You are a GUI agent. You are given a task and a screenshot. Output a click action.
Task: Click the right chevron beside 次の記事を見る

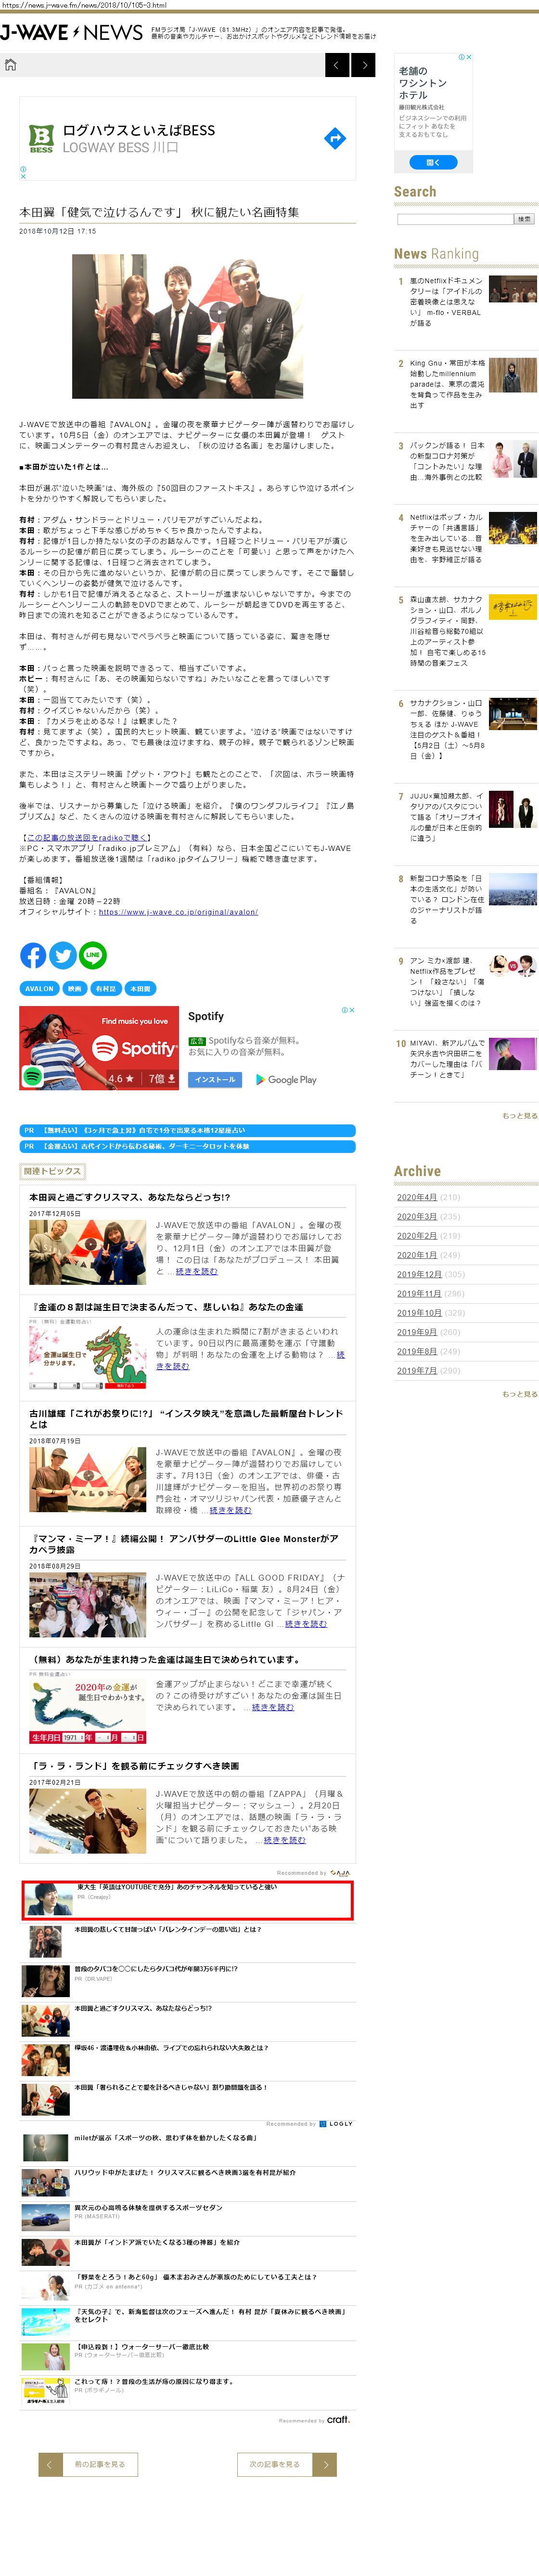tap(325, 2465)
